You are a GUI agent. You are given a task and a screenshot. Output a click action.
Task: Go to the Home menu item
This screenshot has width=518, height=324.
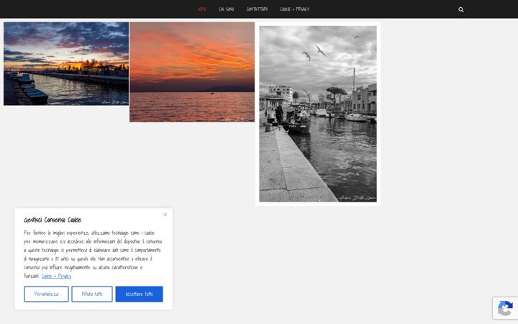click(x=202, y=9)
